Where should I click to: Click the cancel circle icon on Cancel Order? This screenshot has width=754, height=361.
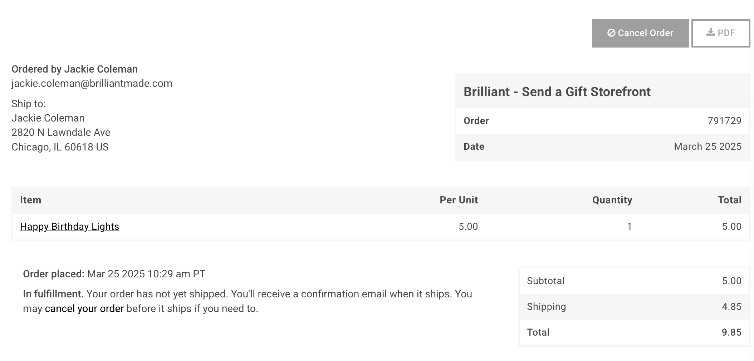pyautogui.click(x=611, y=33)
